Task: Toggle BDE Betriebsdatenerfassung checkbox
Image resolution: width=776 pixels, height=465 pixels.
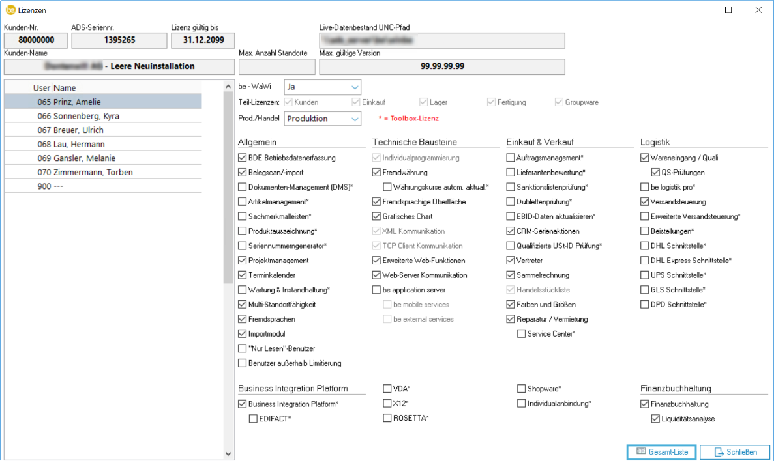Action: pos(243,158)
